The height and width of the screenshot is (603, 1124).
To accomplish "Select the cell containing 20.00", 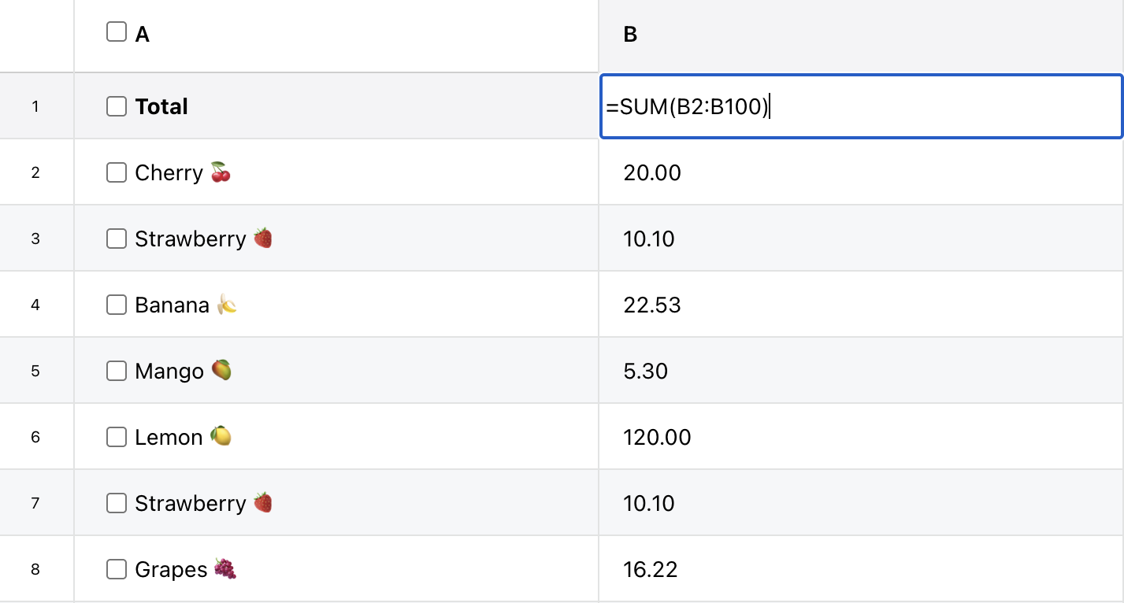I will coord(860,172).
